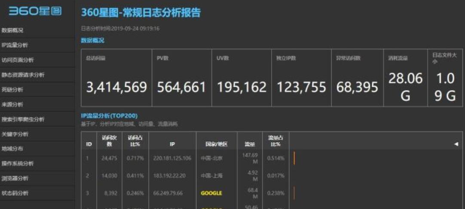Screen dimensions: 465x209
Task: Open 地域分布 in the sidebar
Action: [x=12, y=148]
